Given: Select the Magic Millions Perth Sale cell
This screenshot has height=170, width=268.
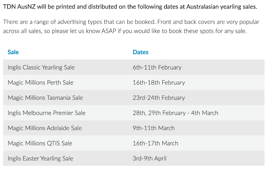Looking at the screenshot, I should point(40,83).
